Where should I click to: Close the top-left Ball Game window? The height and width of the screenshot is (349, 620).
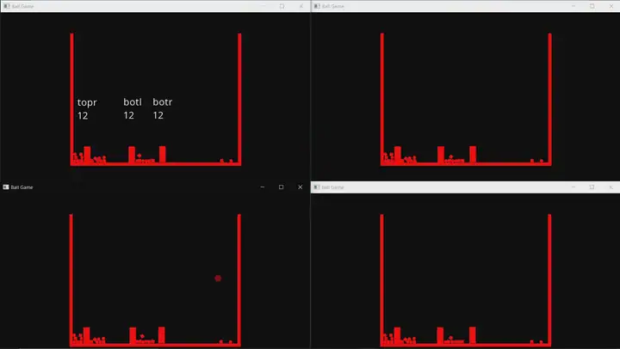(301, 6)
